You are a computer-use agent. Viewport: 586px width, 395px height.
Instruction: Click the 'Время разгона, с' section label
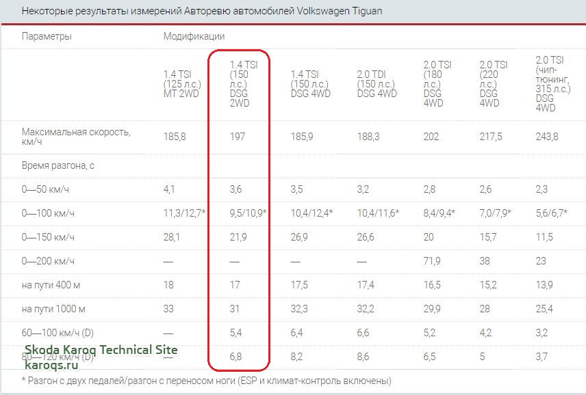[x=58, y=165]
